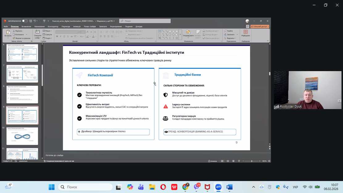The height and width of the screenshot is (193, 343).
Task: Select slide 10 thumbnail with infinity diagram
Action: click(x=22, y=136)
